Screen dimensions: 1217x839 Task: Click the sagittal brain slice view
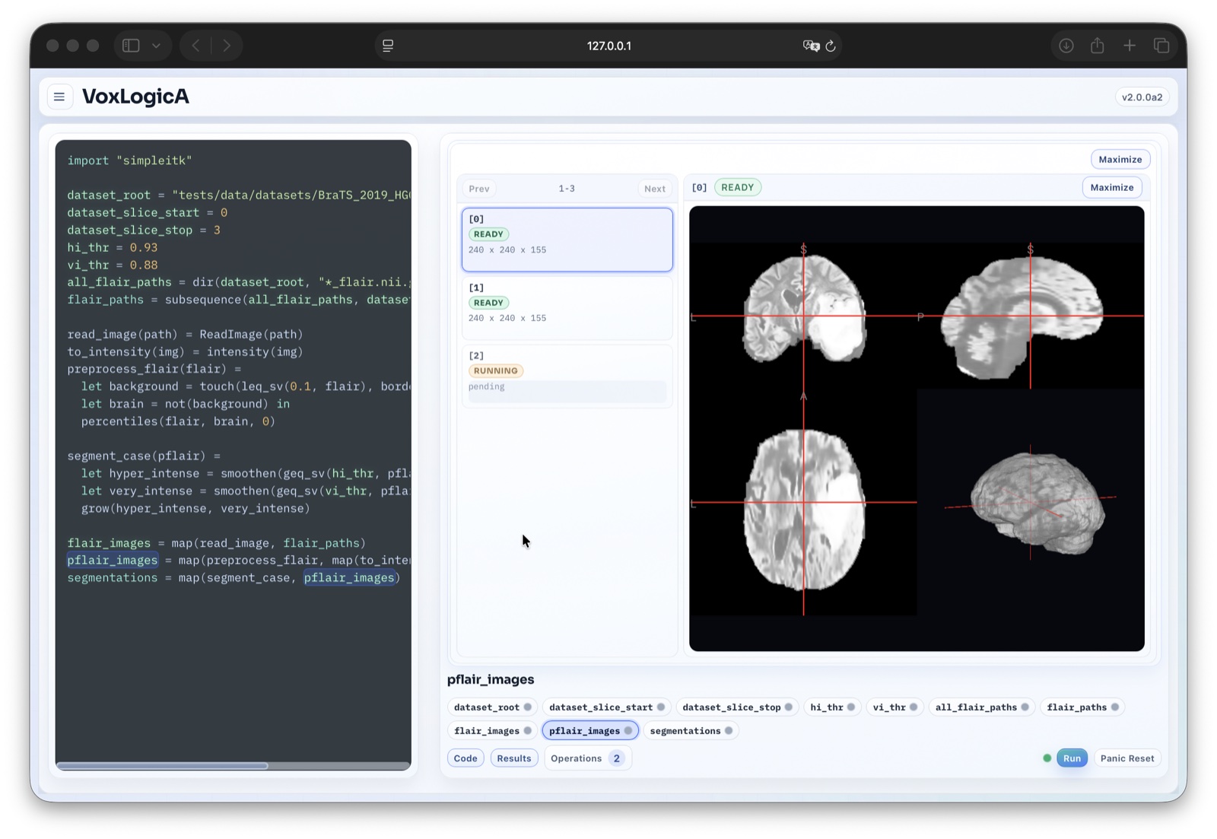click(x=1031, y=316)
